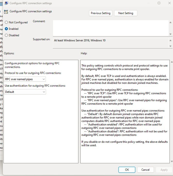This screenshot has height=176, width=173.
Task: Click the Comment box scroll down arrow
Action: 170,34
